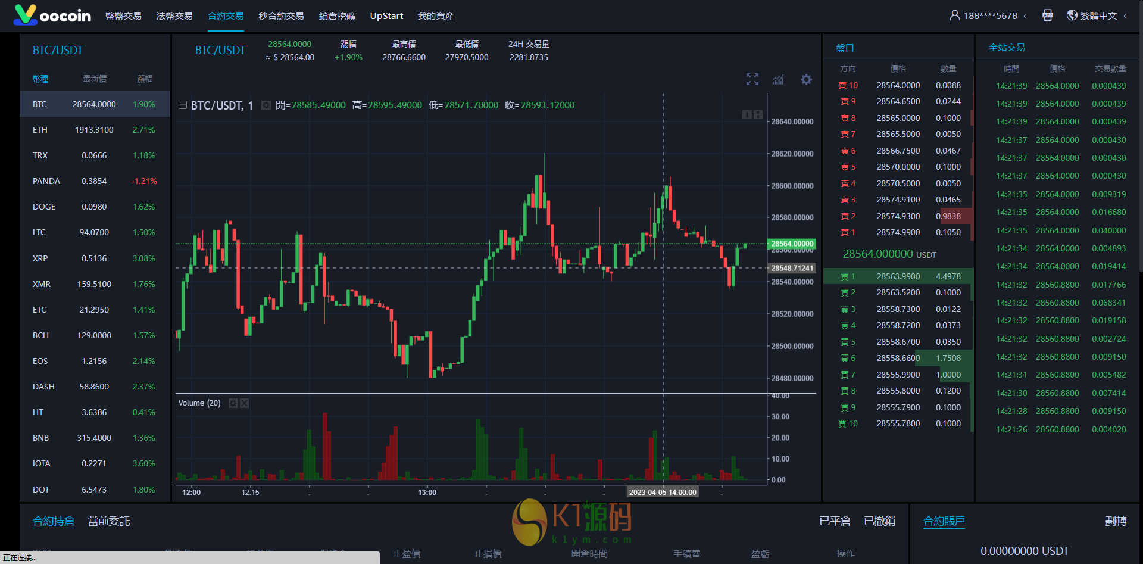This screenshot has width=1143, height=564.
Task: Click the 0.00000000 USDT account balance
Action: [1025, 551]
